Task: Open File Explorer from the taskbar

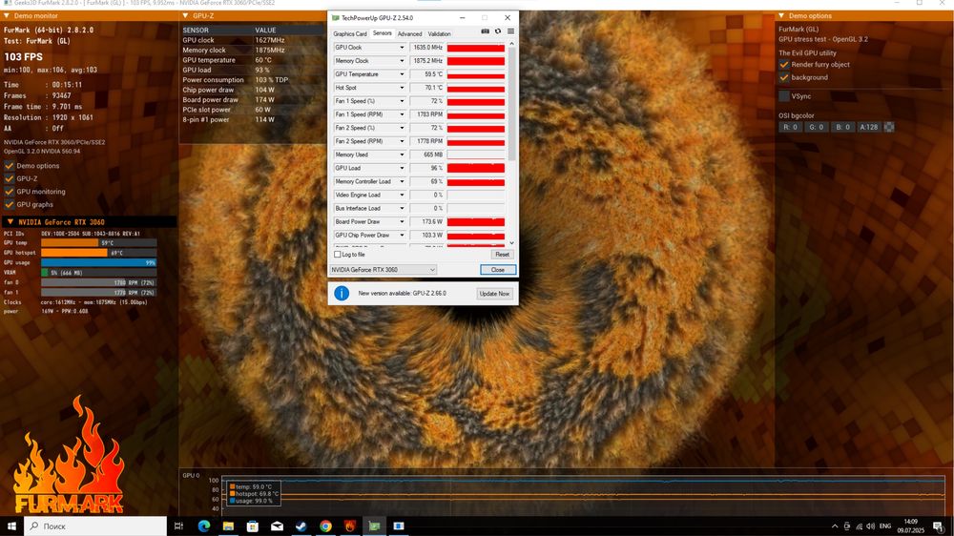Action: (x=228, y=526)
